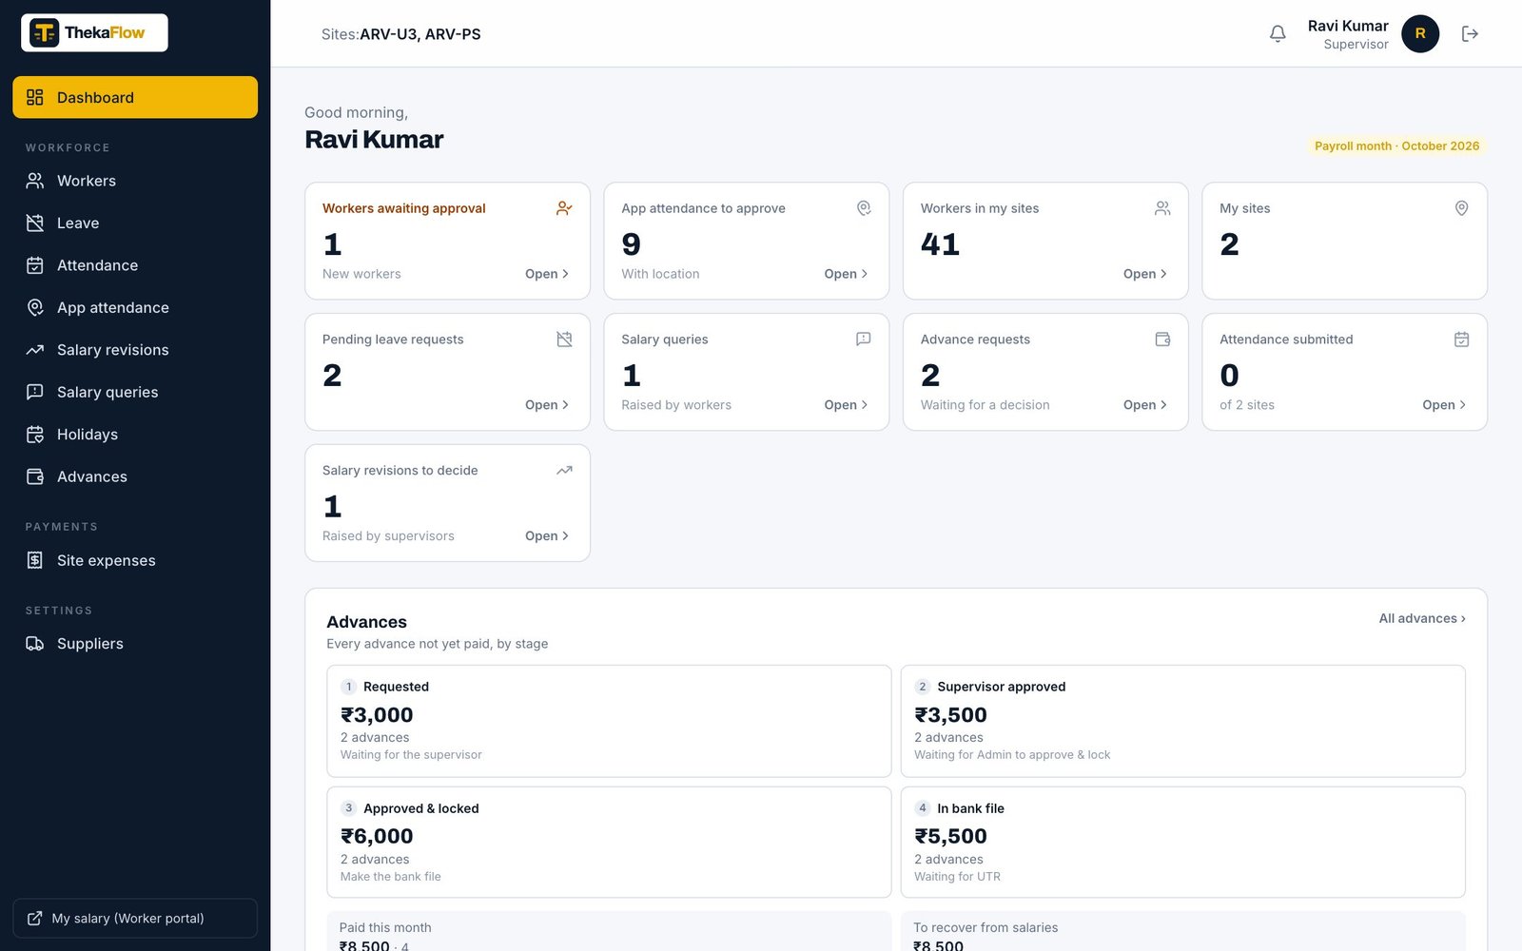
Task: Select the In bank file stage card
Action: pyautogui.click(x=1182, y=842)
